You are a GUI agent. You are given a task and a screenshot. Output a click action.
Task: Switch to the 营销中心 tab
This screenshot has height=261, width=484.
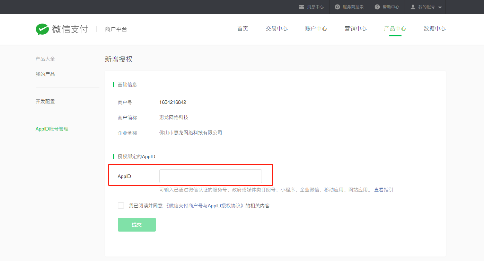(x=355, y=29)
